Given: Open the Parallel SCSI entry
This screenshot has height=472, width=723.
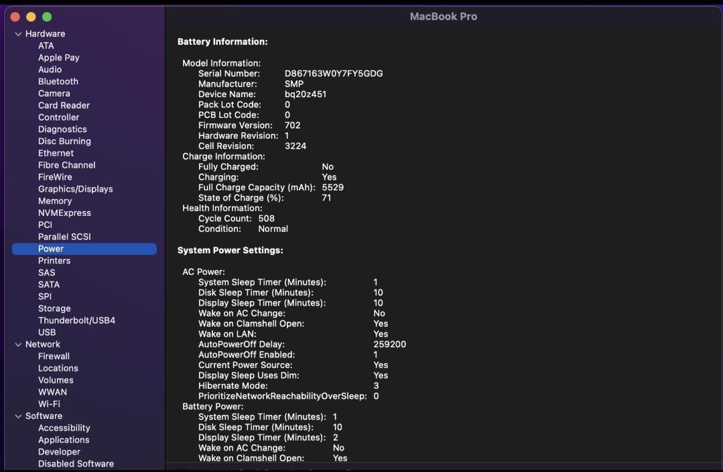Looking at the screenshot, I should tap(64, 237).
